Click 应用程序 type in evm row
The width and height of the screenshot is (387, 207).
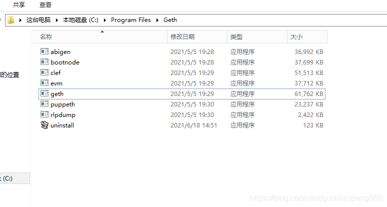(x=242, y=83)
